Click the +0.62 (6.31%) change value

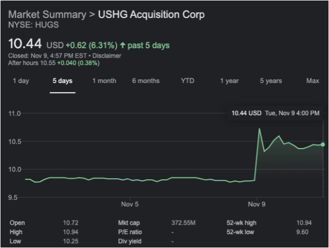click(92, 45)
